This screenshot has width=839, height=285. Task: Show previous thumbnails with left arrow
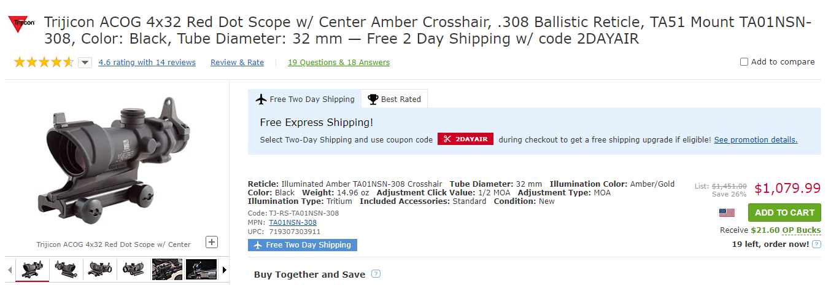10,269
